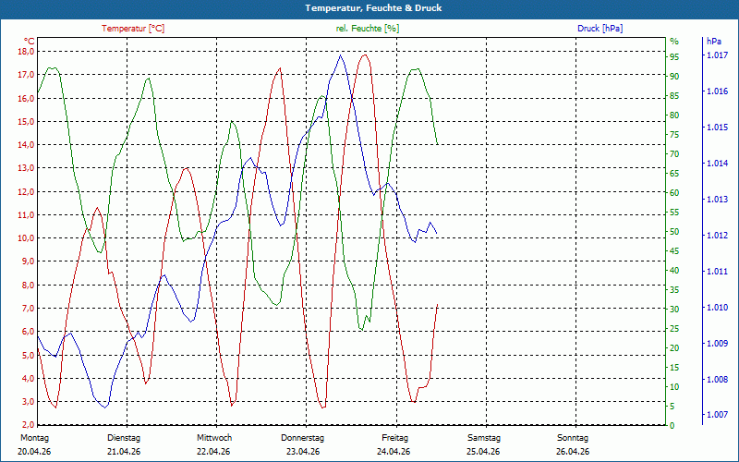Click the date 24.04.26
Screen dimensions: 739x462
click(x=394, y=452)
